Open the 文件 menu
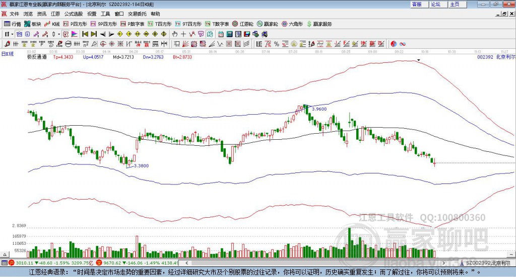 (15, 14)
